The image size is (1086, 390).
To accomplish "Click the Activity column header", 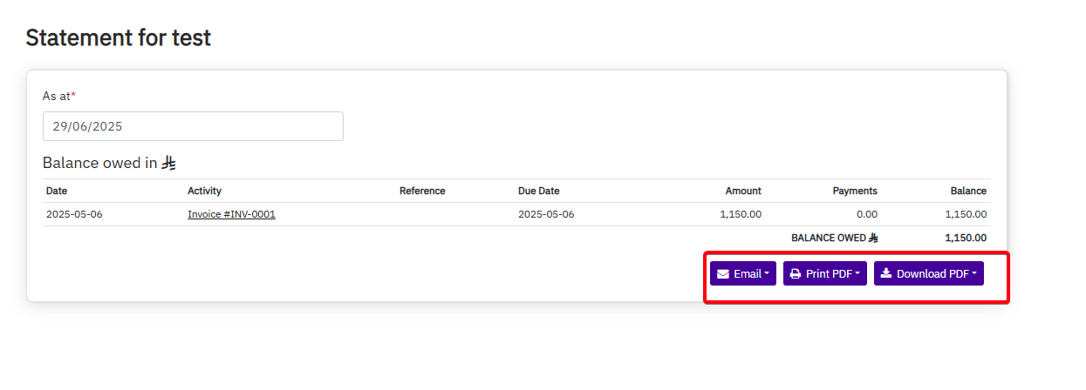I will coord(204,191).
